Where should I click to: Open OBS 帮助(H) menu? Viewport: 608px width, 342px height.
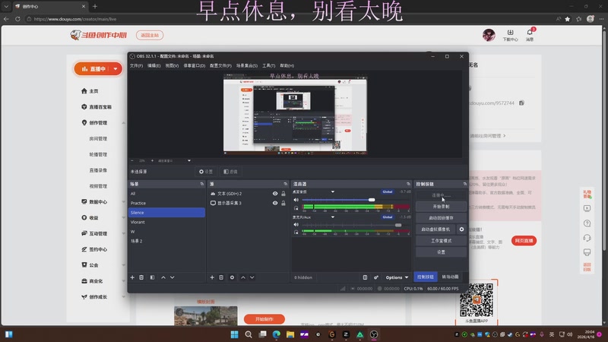[287, 65]
